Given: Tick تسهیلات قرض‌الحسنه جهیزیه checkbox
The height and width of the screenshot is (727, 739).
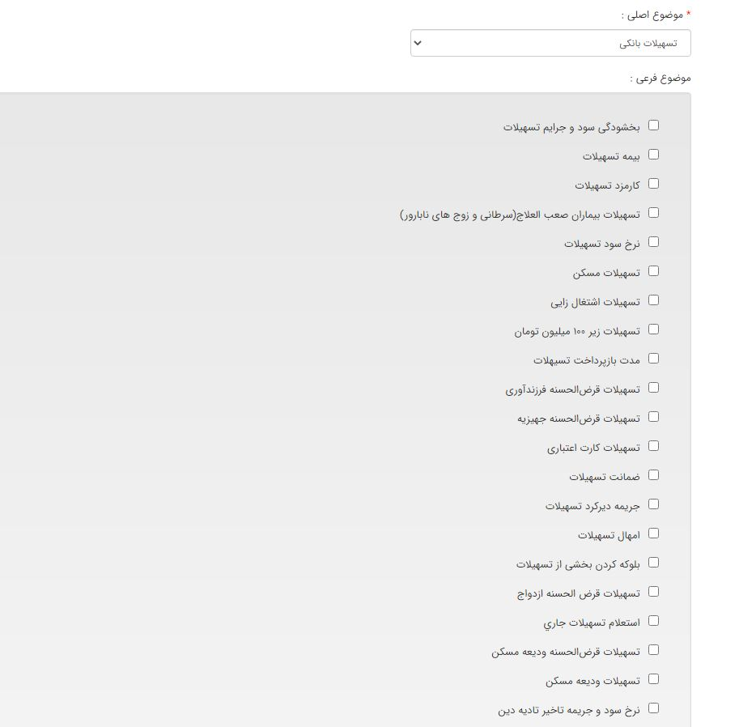Looking at the screenshot, I should pyautogui.click(x=654, y=417).
